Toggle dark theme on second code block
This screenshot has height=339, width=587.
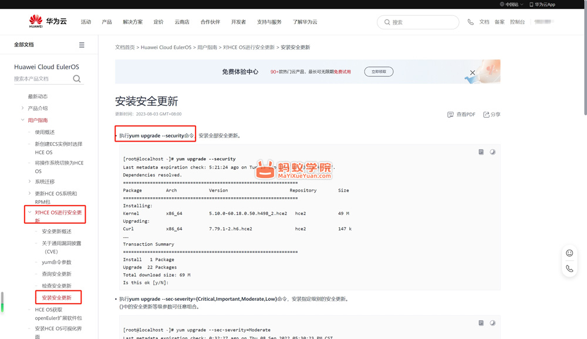tap(492, 323)
